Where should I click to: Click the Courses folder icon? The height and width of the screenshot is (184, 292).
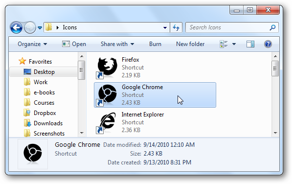pos(27,102)
